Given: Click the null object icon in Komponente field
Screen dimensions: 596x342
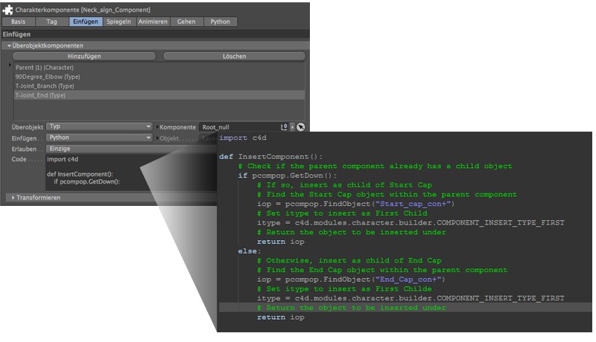Looking at the screenshot, I should tap(284, 127).
